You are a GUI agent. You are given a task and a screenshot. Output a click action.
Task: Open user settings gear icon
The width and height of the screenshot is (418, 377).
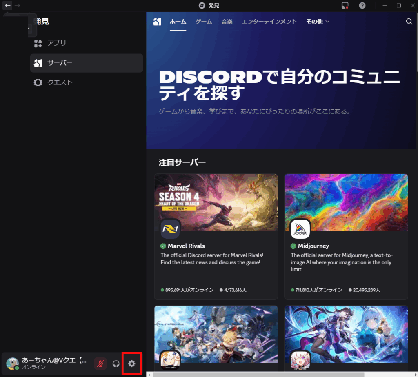point(131,364)
